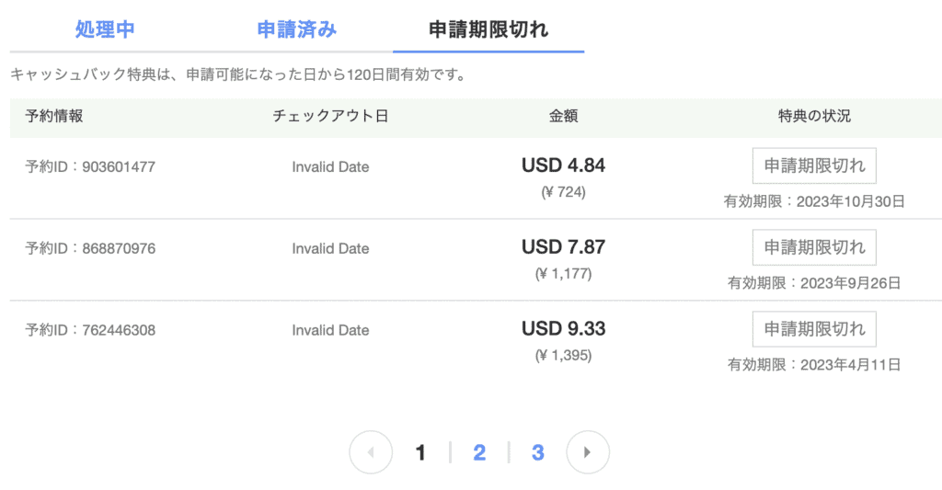Jump to page 3 of results
The width and height of the screenshot is (942, 490).
[537, 452]
